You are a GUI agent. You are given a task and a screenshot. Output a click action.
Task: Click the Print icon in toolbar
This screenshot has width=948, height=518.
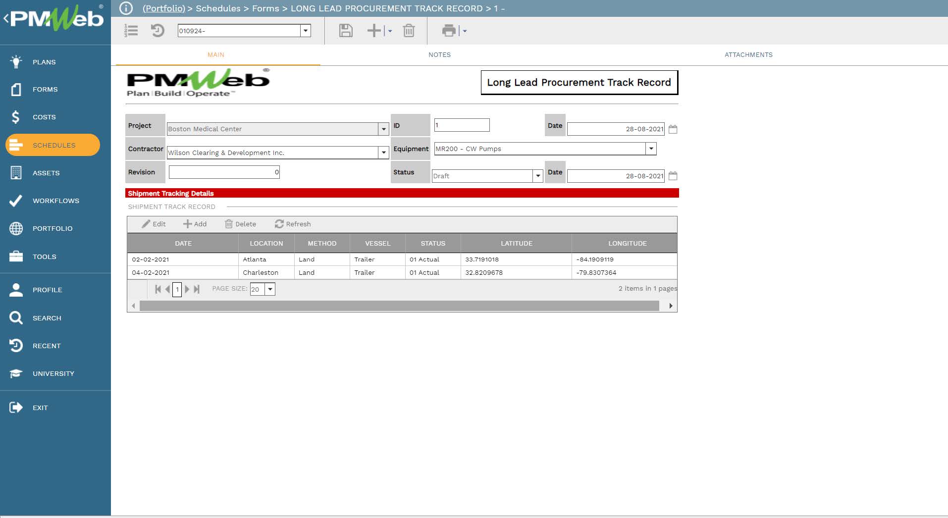(x=449, y=31)
